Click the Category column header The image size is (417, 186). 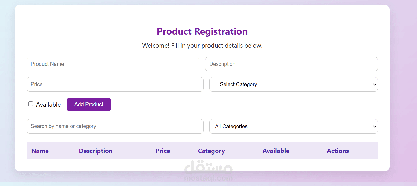(x=211, y=151)
